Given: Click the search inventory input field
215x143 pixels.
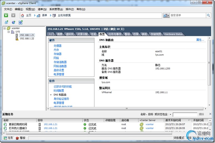Looking at the screenshot, I should click(x=188, y=15).
